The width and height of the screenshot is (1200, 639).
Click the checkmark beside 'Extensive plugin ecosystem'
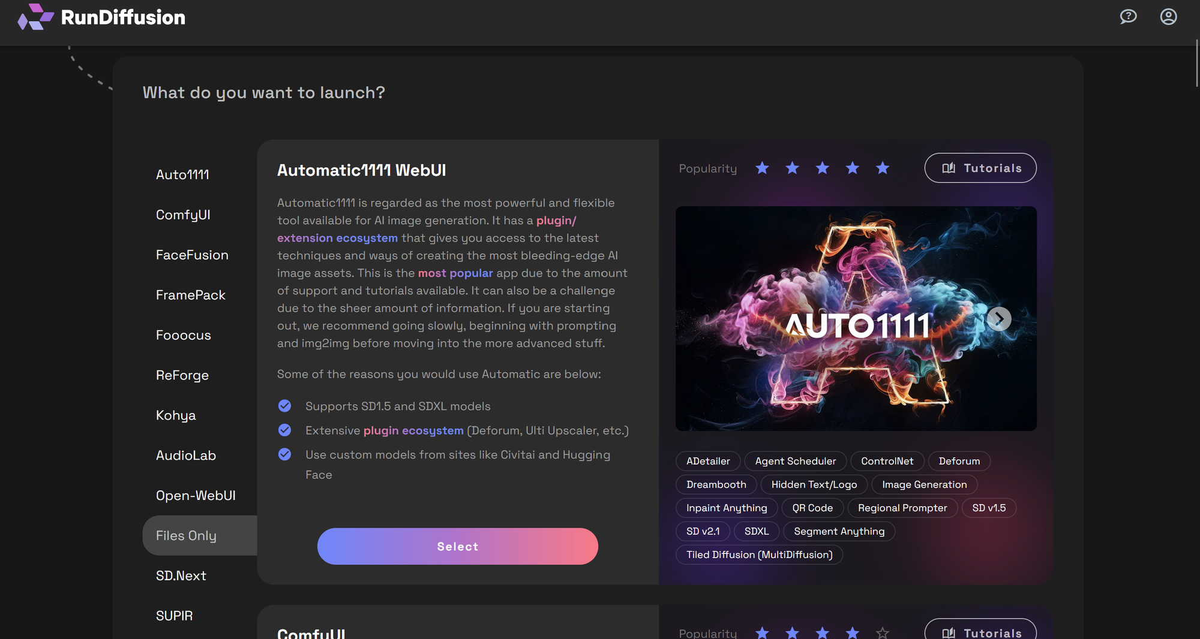[x=284, y=430]
